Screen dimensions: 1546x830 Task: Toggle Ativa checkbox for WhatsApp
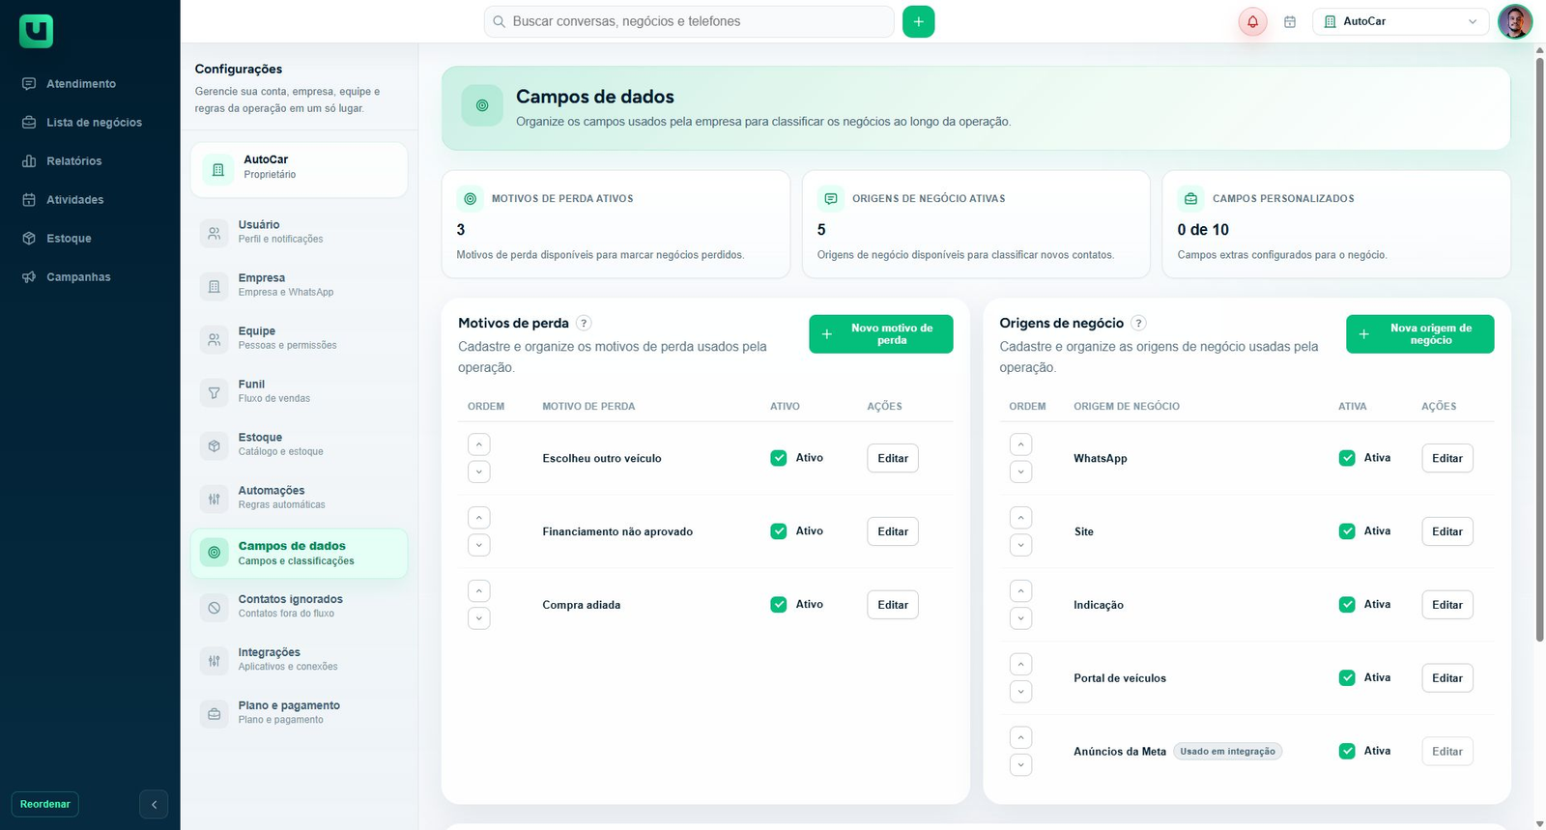point(1347,458)
